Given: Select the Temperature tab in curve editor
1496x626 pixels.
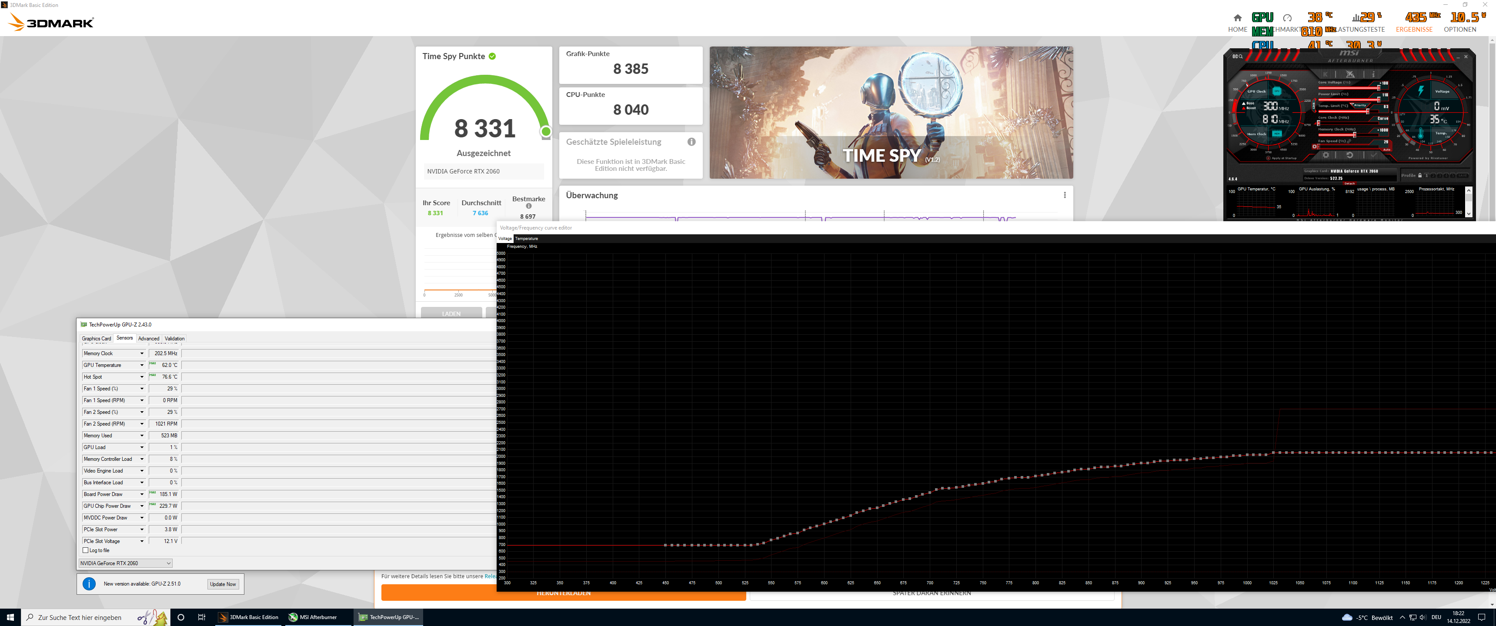Looking at the screenshot, I should pyautogui.click(x=526, y=239).
